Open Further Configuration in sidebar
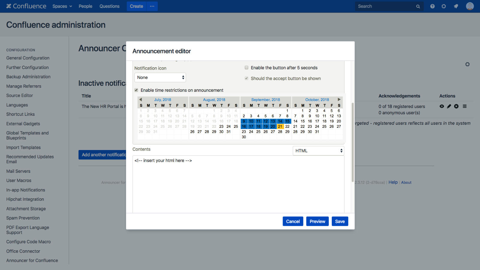Screen dimensions: 480x270 point(27,67)
